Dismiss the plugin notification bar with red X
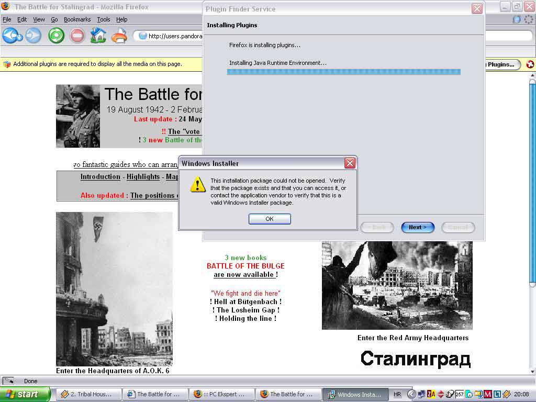 (530, 64)
